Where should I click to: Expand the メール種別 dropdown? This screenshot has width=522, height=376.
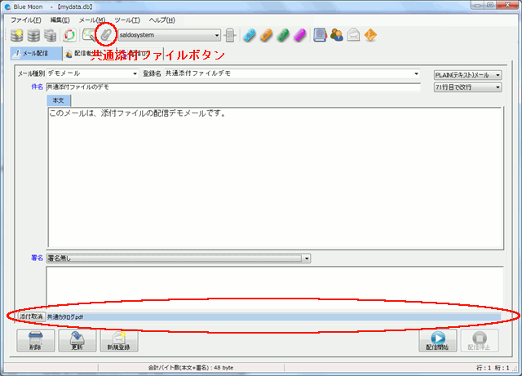(x=135, y=74)
